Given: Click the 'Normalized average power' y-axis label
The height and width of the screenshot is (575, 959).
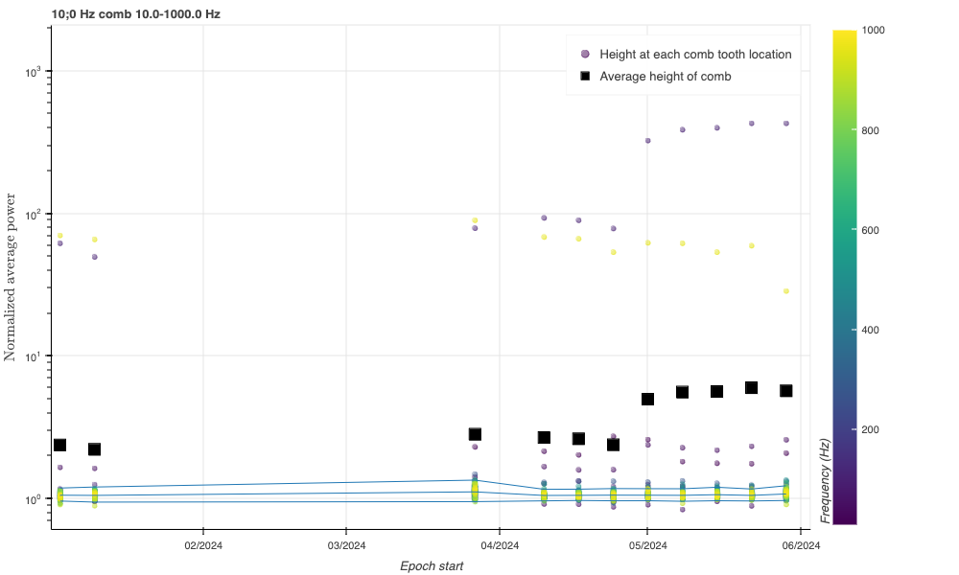Looking at the screenshot, I should tap(10, 277).
